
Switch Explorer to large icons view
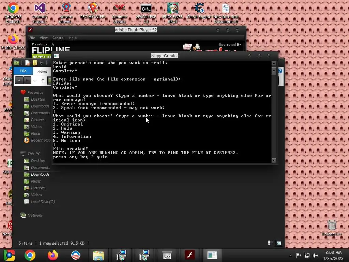(x=279, y=243)
